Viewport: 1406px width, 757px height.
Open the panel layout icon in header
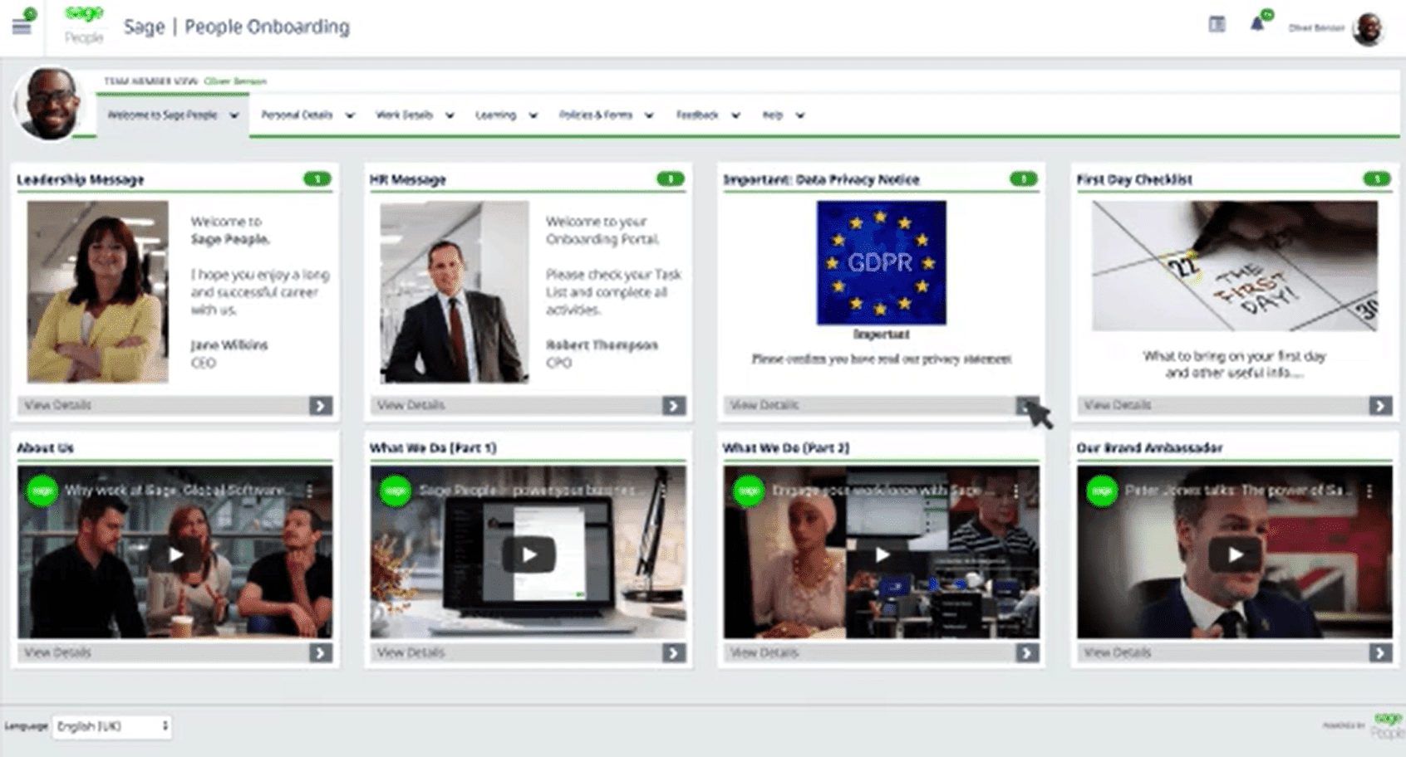point(1217,25)
